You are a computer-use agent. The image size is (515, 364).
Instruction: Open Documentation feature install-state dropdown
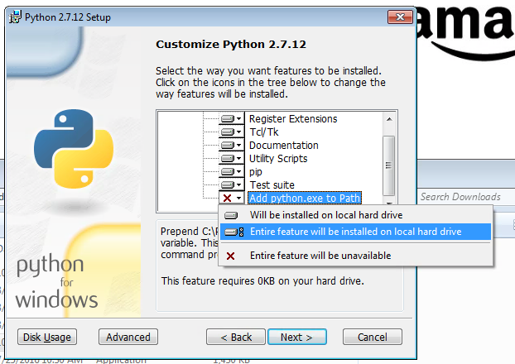click(232, 145)
